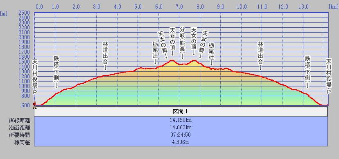Click the 4.806m elevation difference value

tap(181, 142)
